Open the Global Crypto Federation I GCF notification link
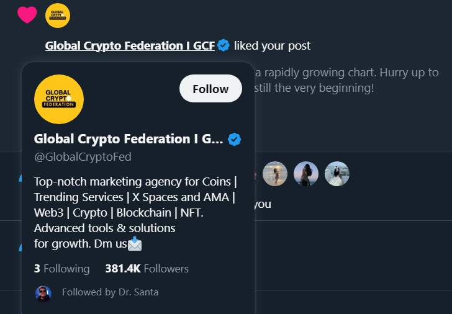The width and height of the screenshot is (452, 314). (x=130, y=45)
